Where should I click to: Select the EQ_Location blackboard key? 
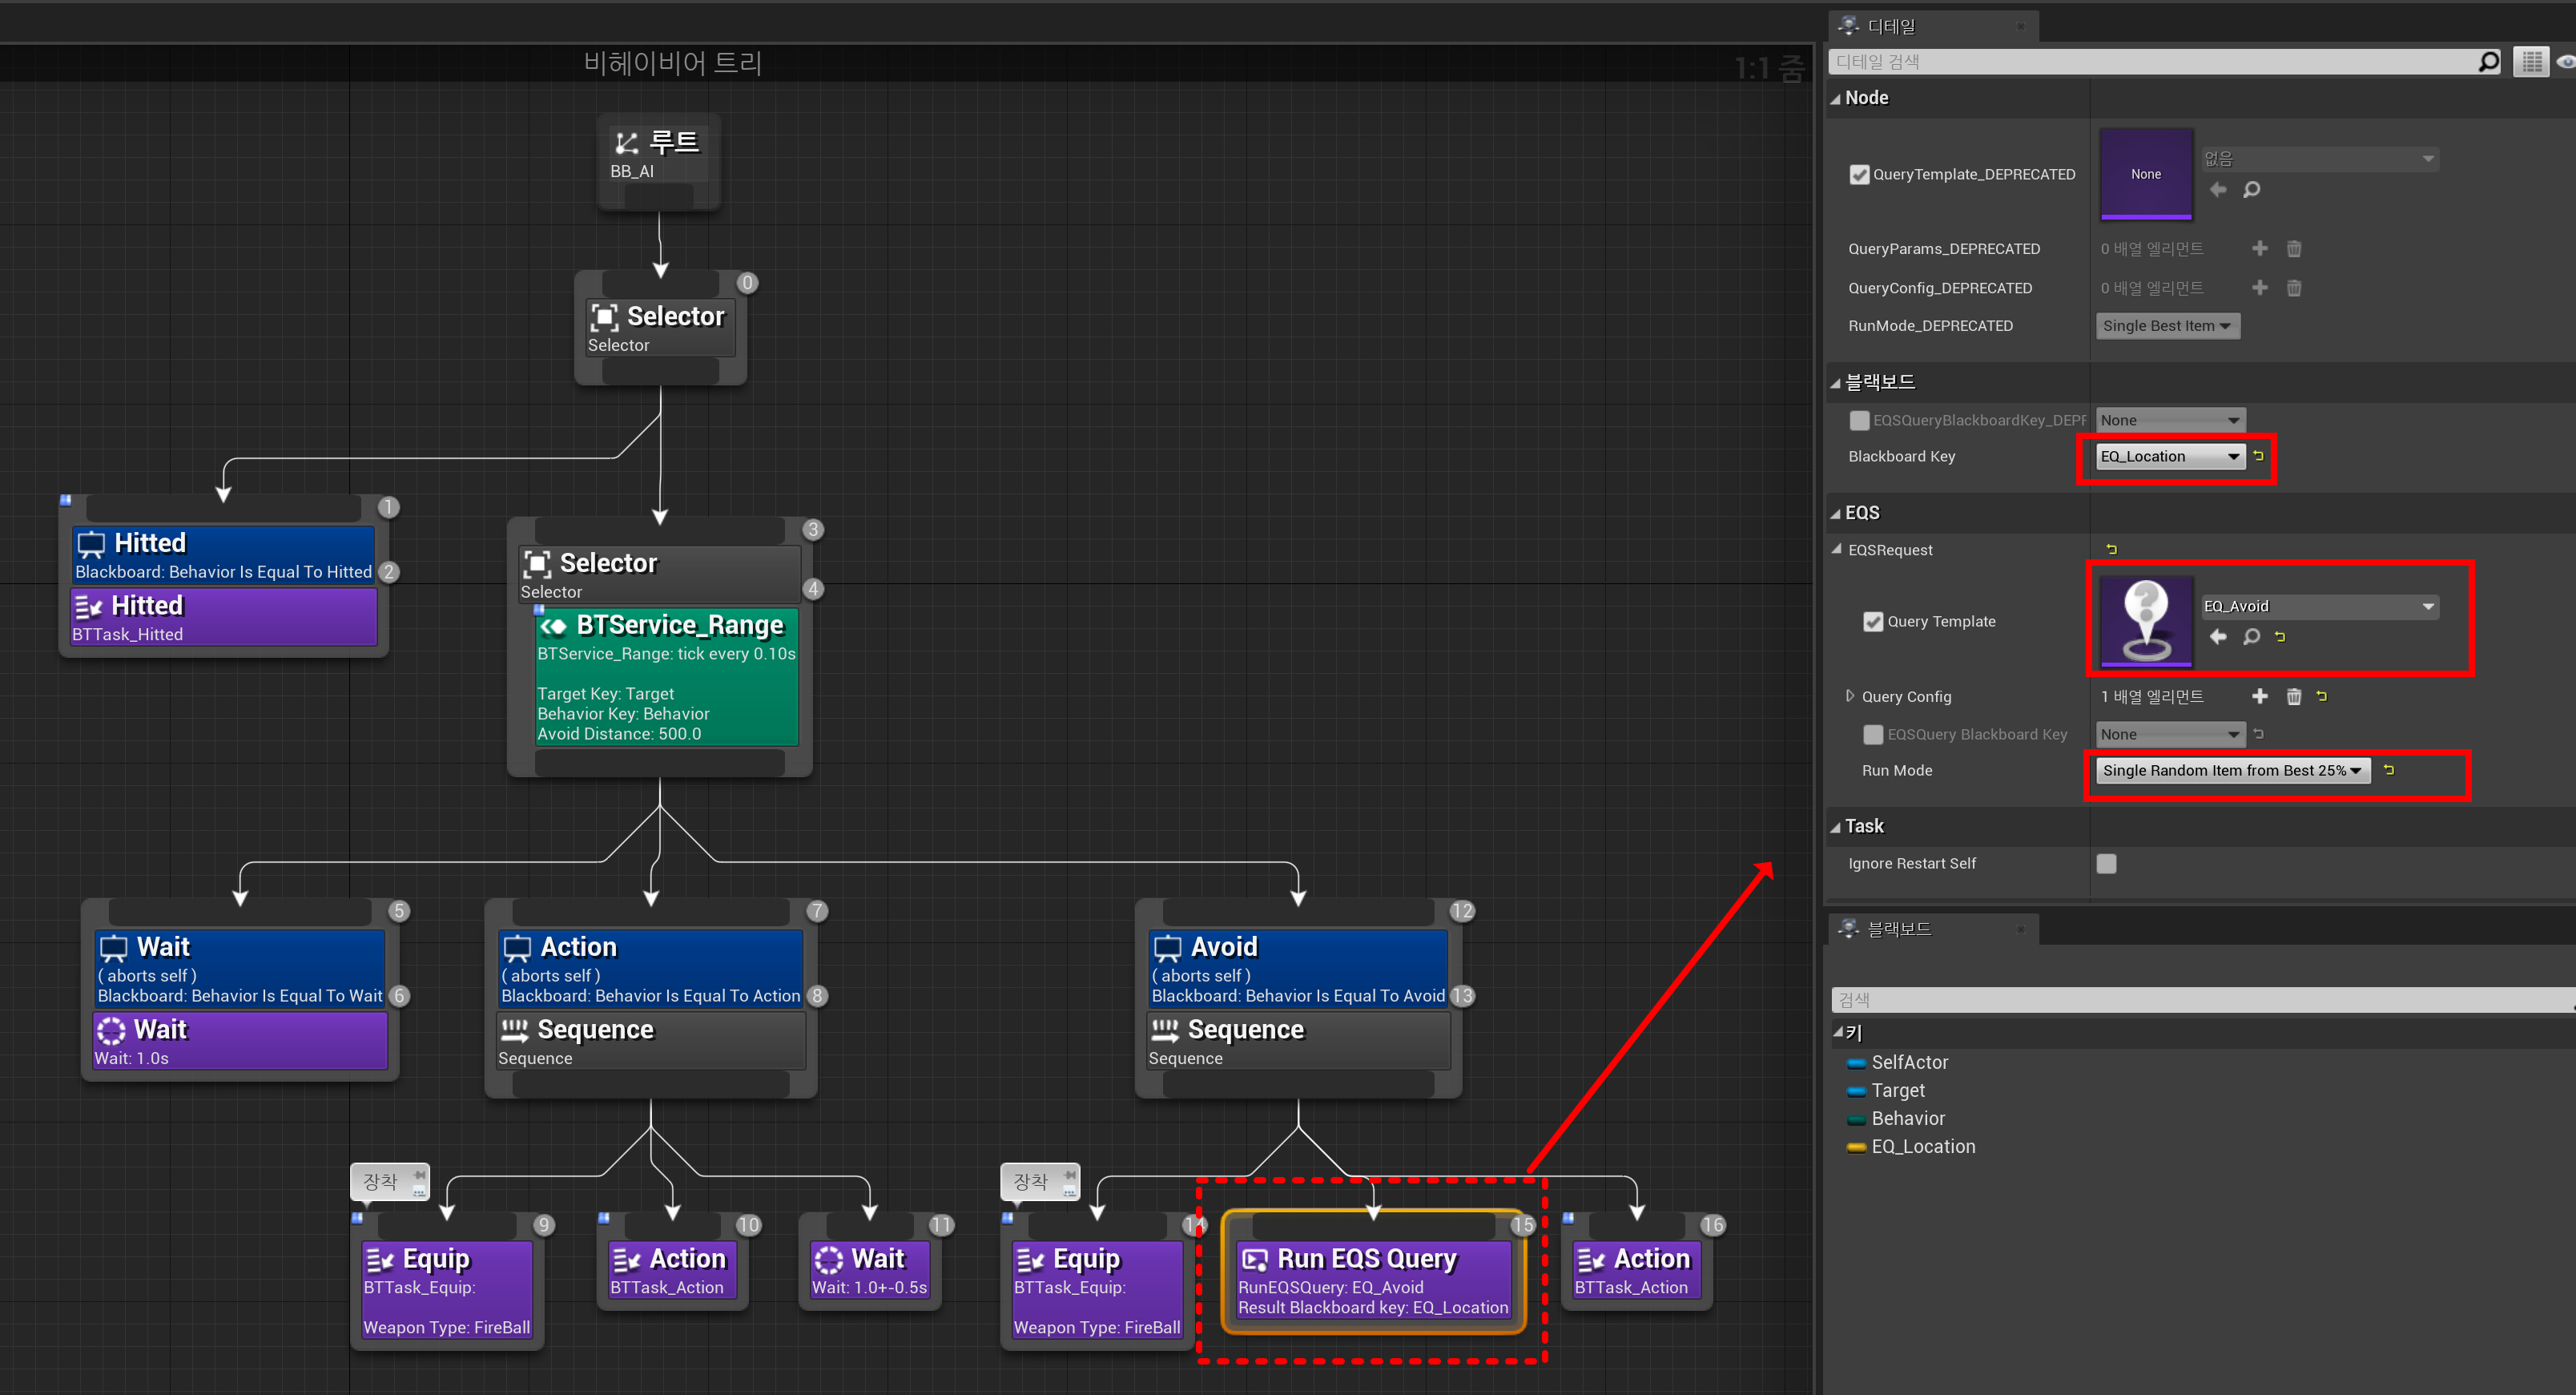click(1922, 1146)
